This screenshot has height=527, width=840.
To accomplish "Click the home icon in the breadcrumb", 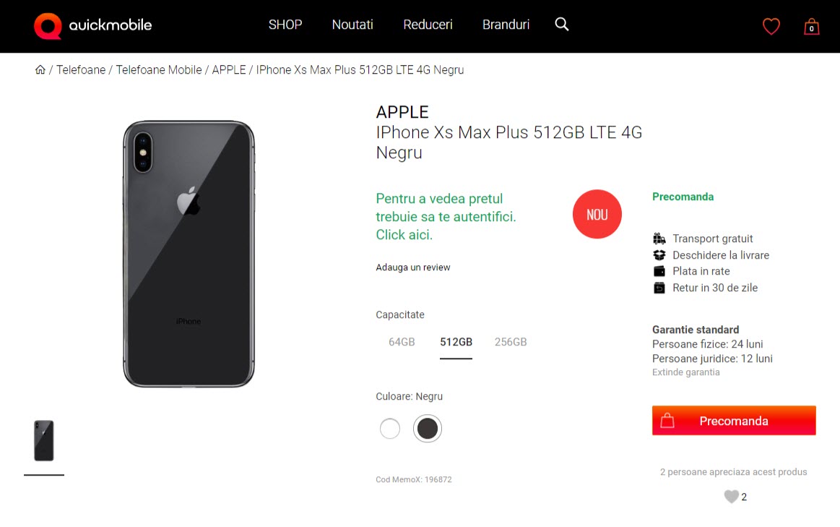I will click(40, 69).
